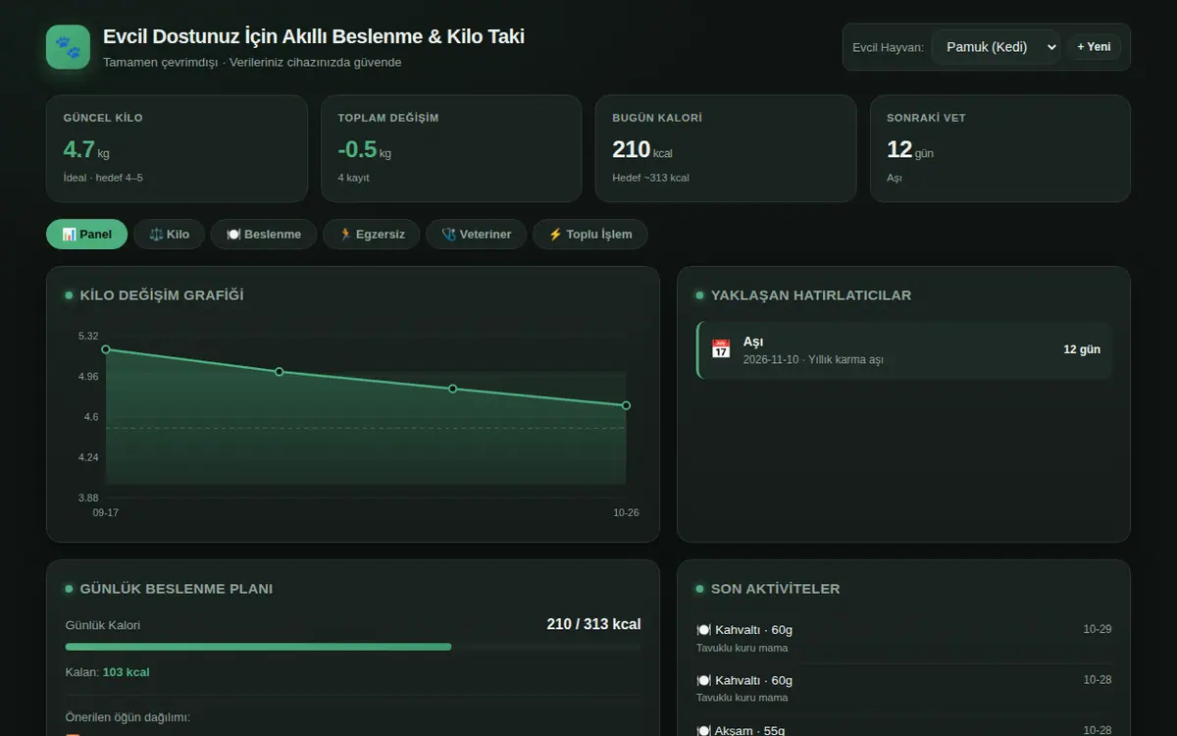Click the "Yaklaşan Hatırlatıcılar" heading
This screenshot has width=1177, height=736.
(811, 295)
